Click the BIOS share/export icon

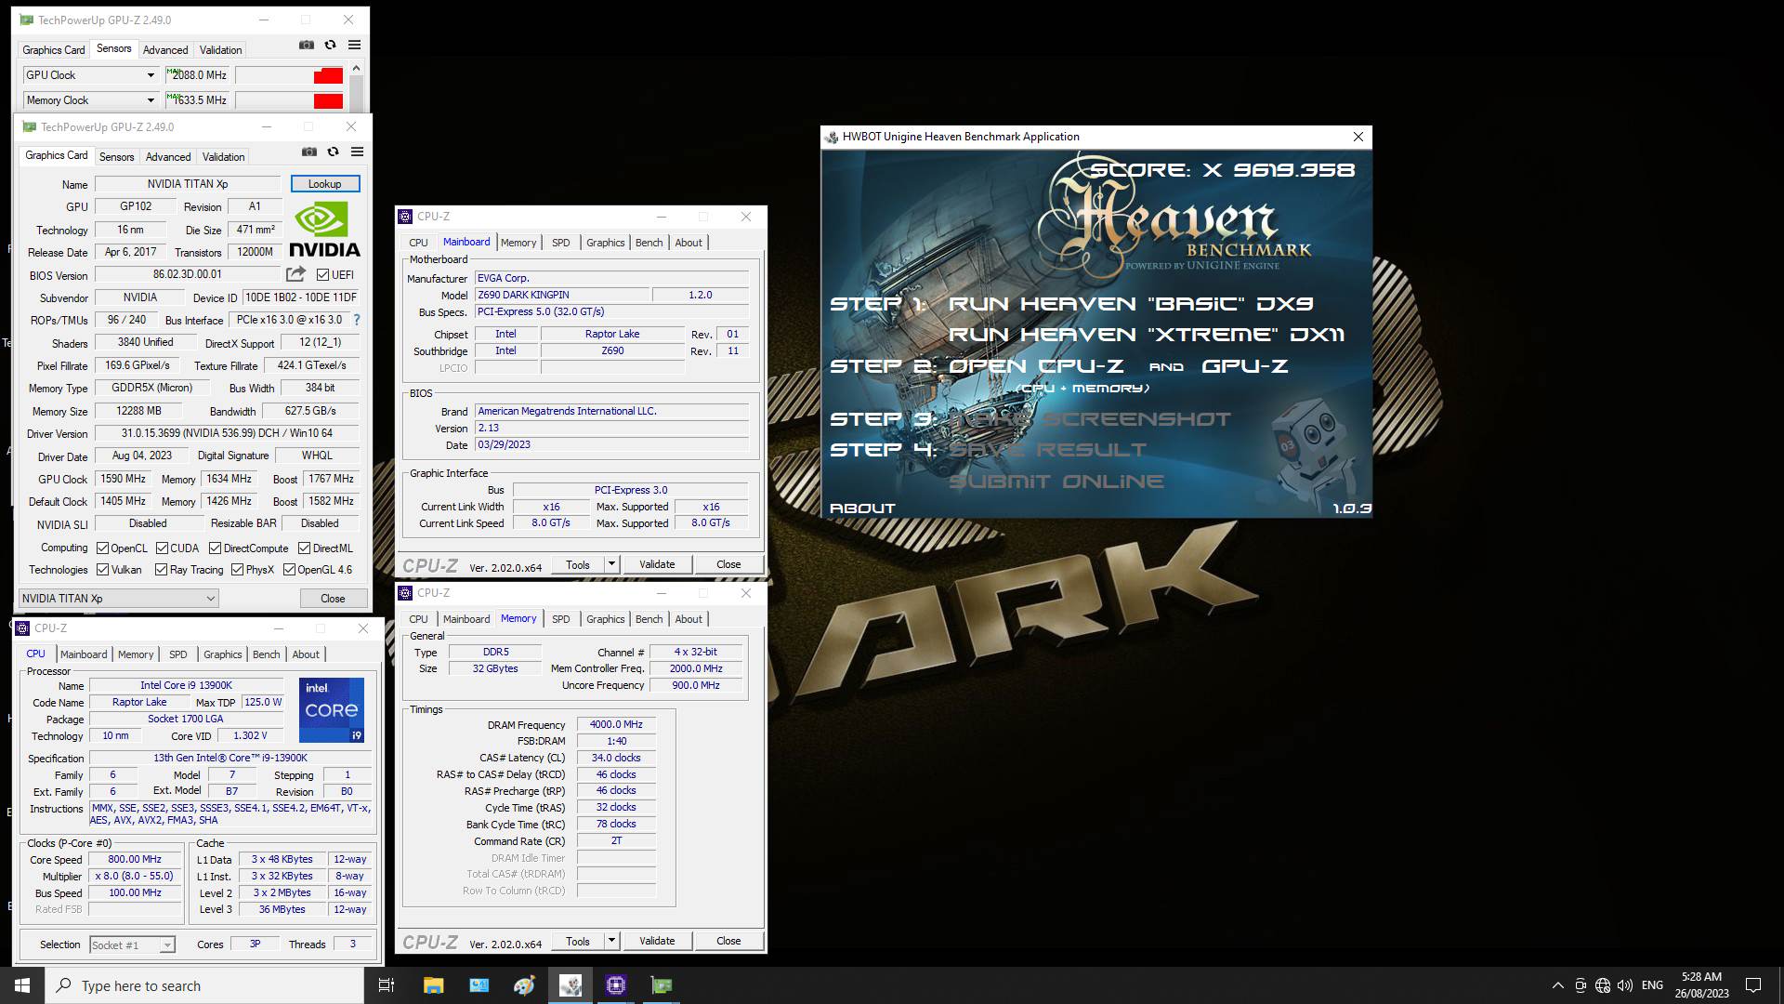click(x=295, y=274)
